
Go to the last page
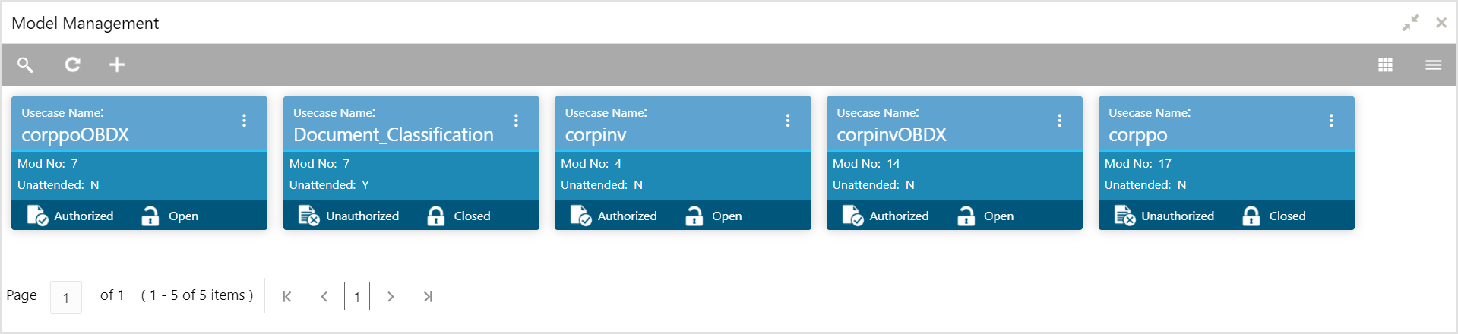pyautogui.click(x=428, y=297)
